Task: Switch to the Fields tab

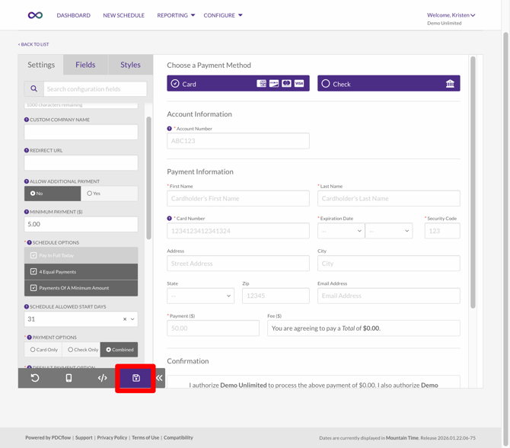Action: pyautogui.click(x=85, y=65)
